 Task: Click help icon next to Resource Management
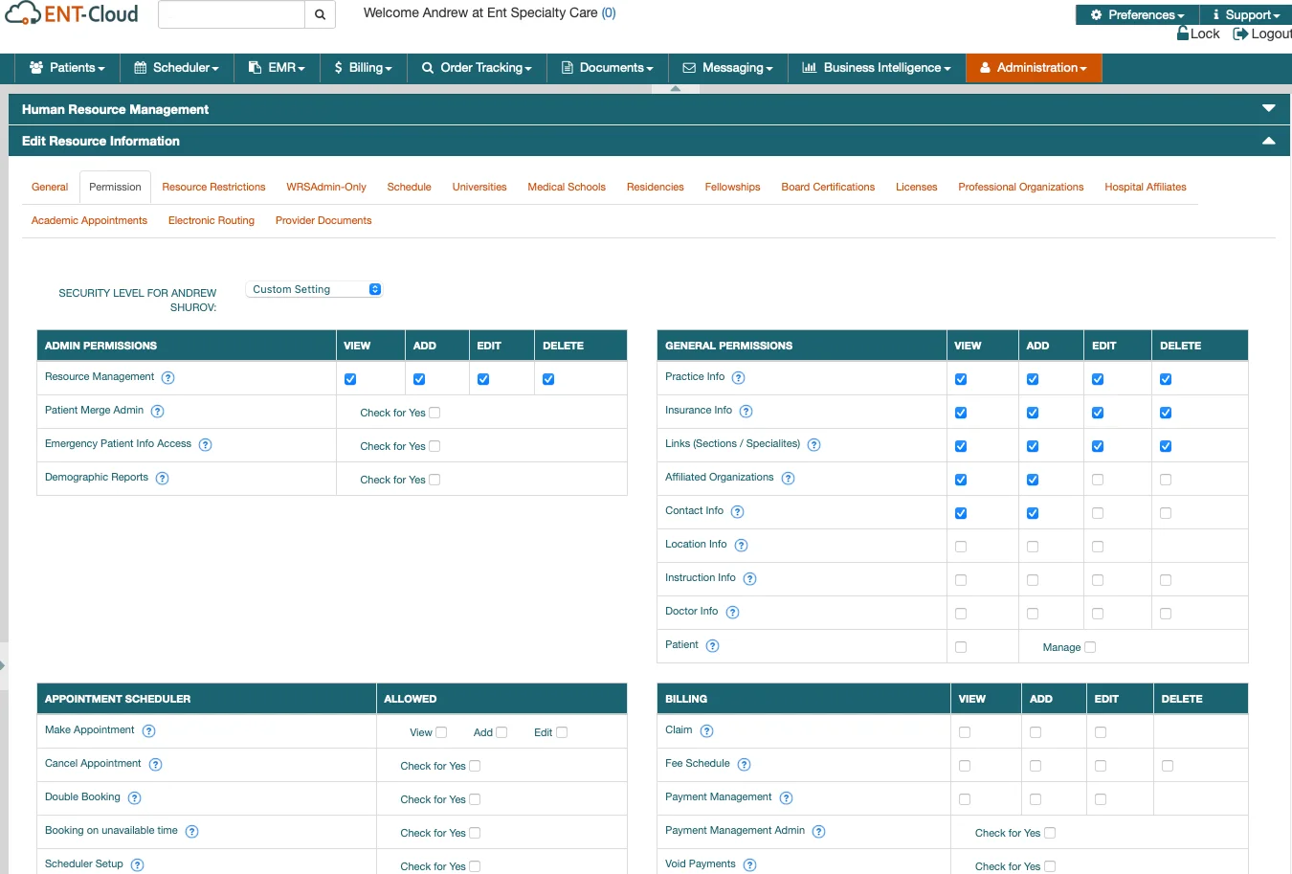(168, 378)
